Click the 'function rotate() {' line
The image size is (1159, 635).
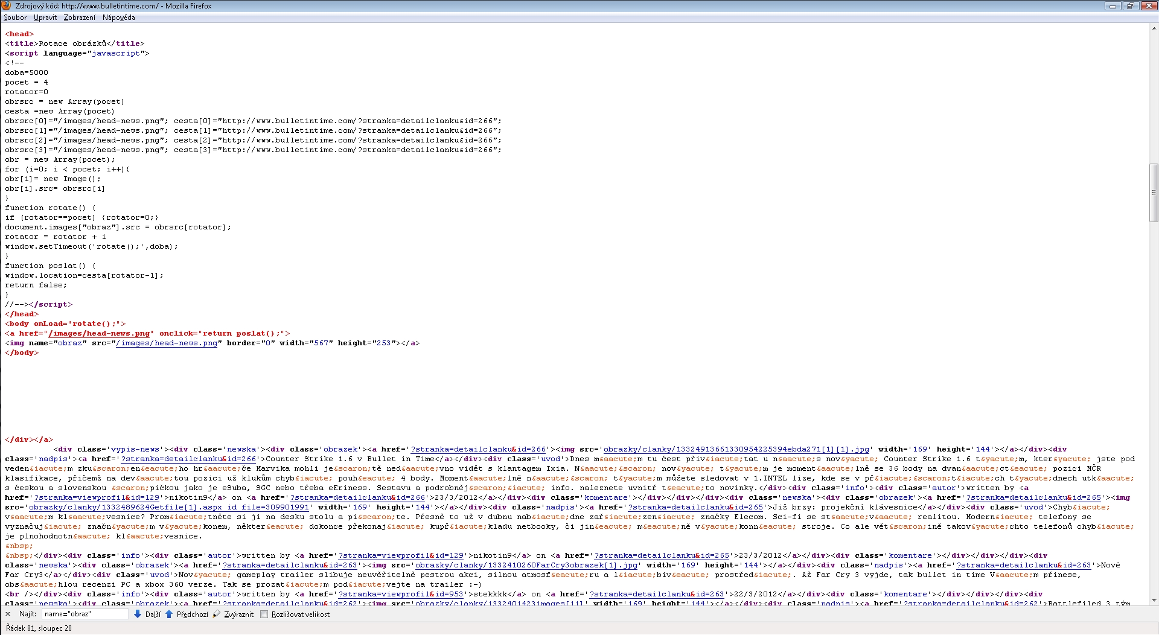51,208
